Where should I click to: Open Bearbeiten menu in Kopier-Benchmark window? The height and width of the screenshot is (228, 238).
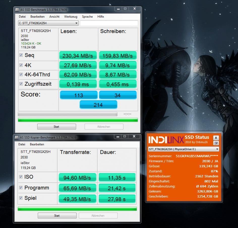37,144
